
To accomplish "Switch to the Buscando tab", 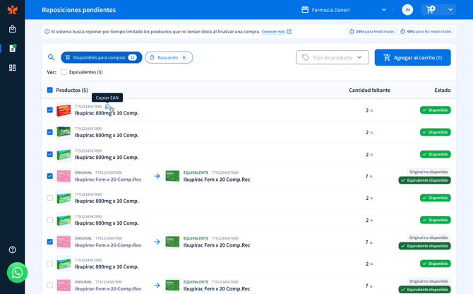I will point(169,57).
